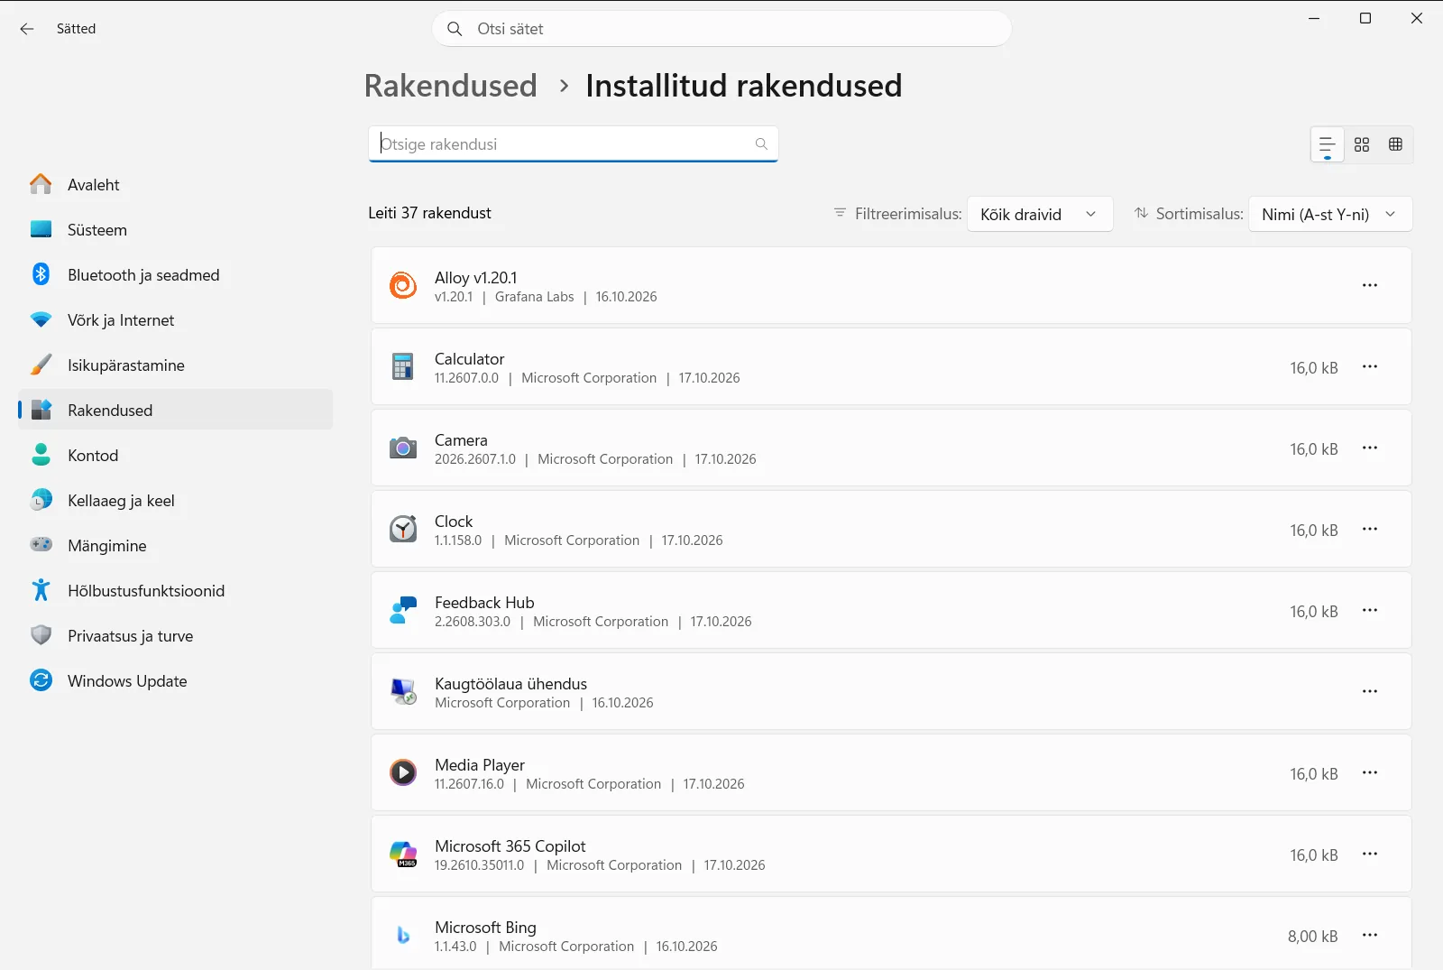The width and height of the screenshot is (1443, 970).
Task: Click the Alloy v1.20.1 app icon
Action: pyautogui.click(x=403, y=285)
